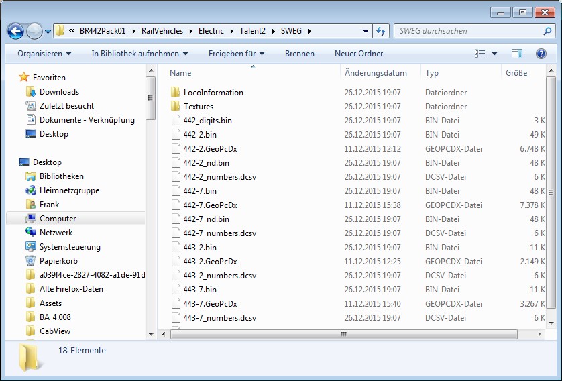562x381 pixels.
Task: Click the Systemsteuerung icon
Action: pyautogui.click(x=31, y=247)
